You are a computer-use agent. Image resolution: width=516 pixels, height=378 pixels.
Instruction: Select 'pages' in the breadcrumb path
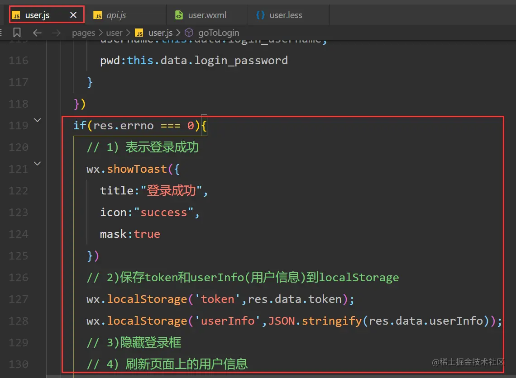83,33
